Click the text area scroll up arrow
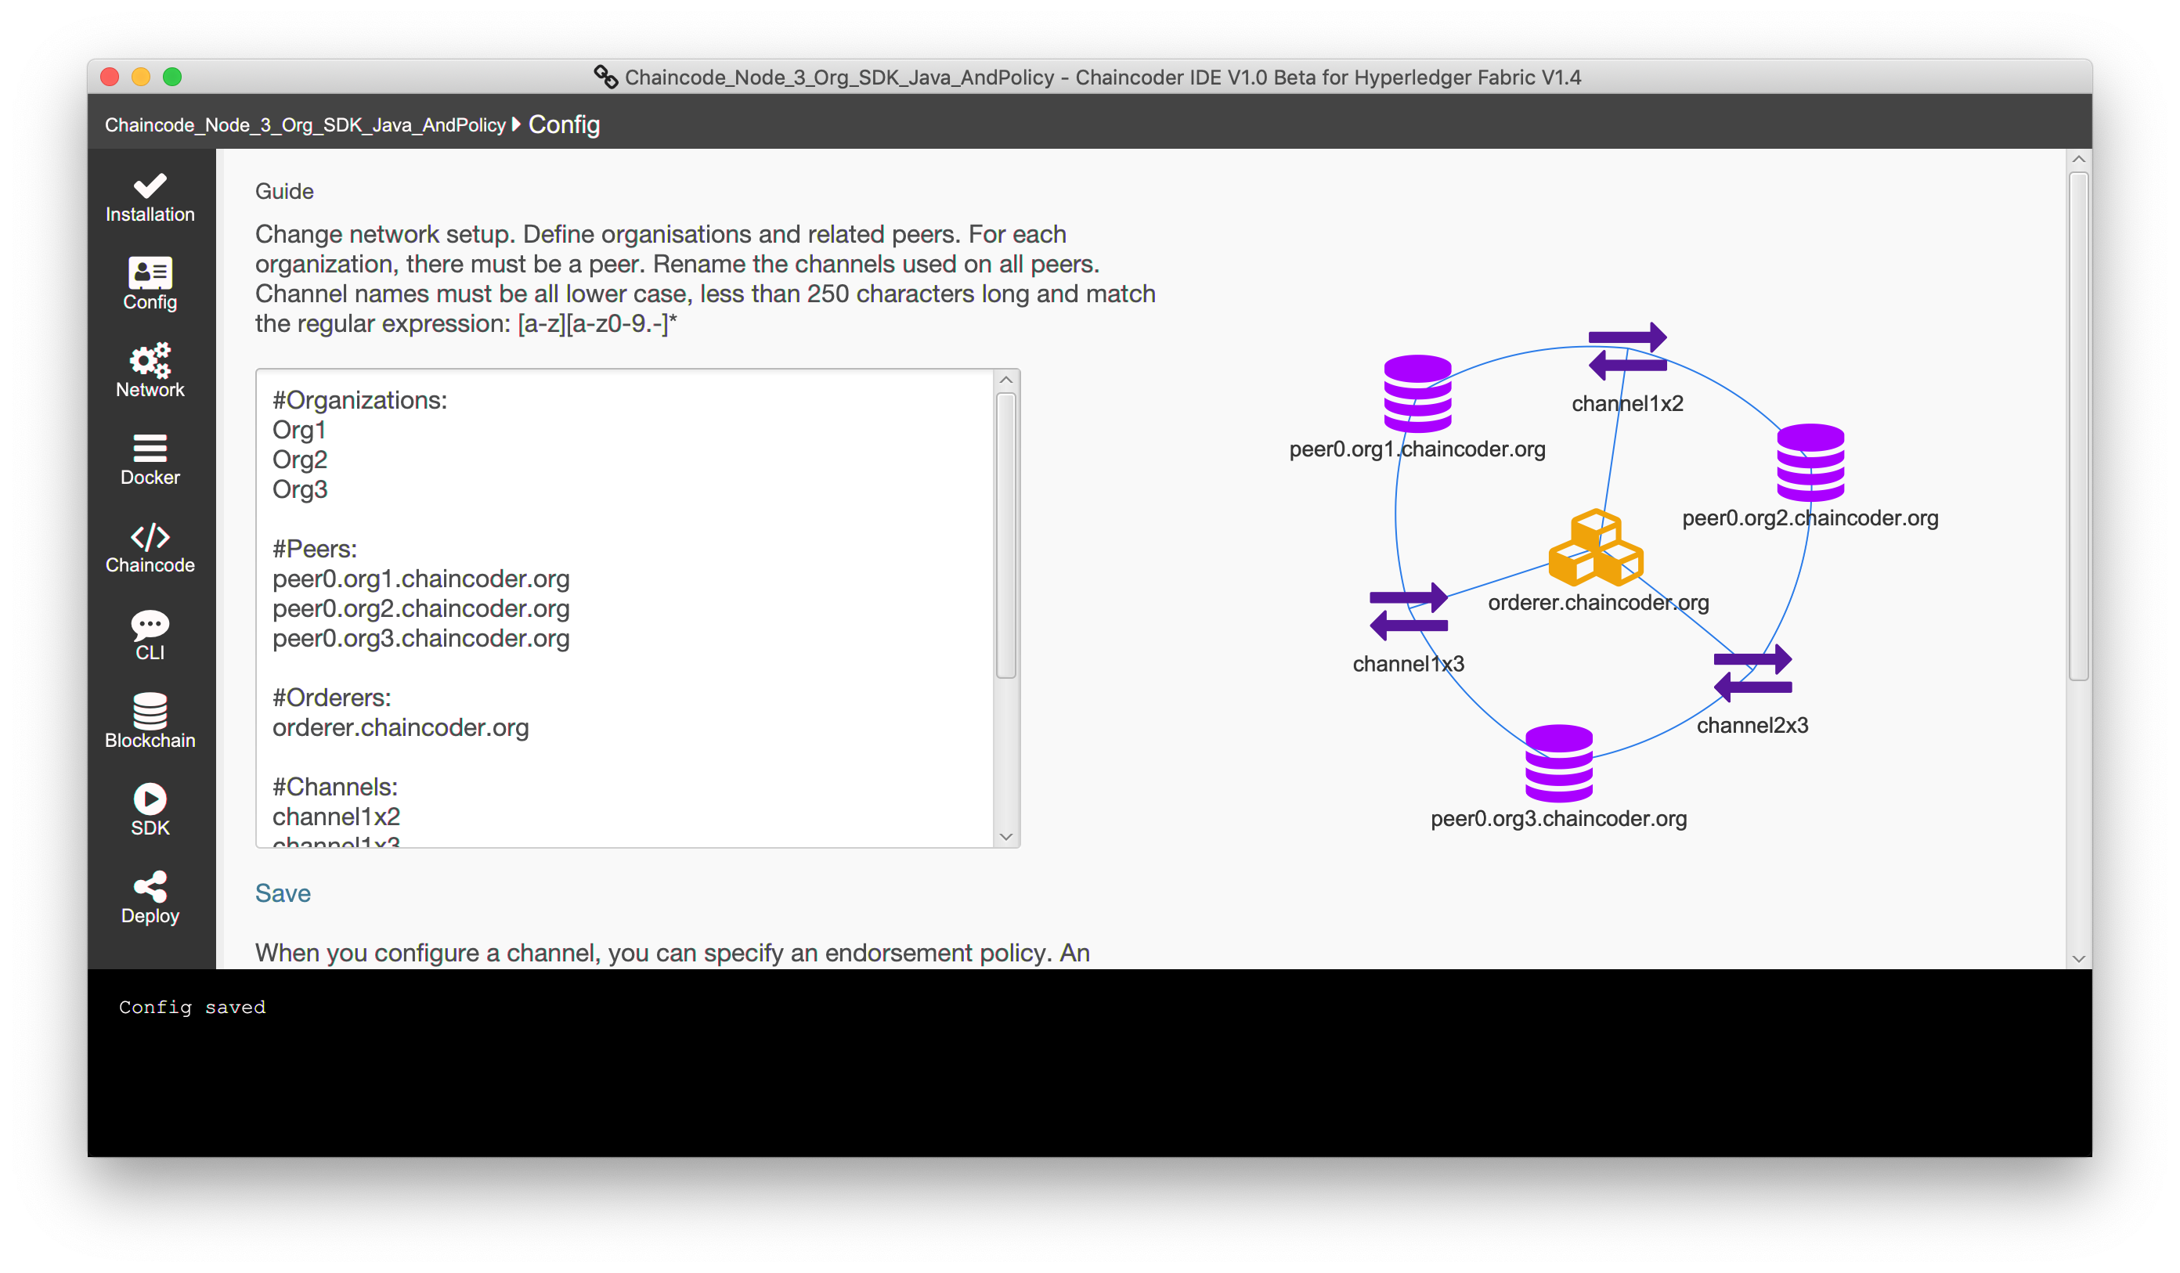The image size is (2180, 1273). (1005, 380)
